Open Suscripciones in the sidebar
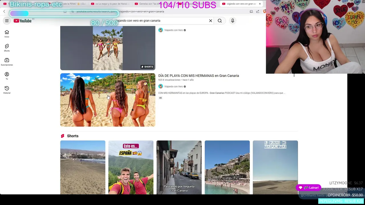Viewport: 365px width, 205px height. (x=7, y=62)
